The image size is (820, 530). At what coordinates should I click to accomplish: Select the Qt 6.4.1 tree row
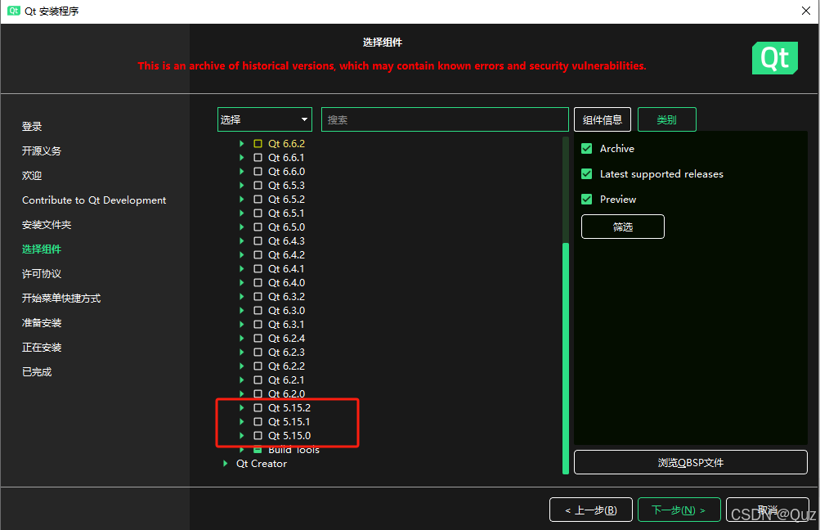(x=286, y=268)
